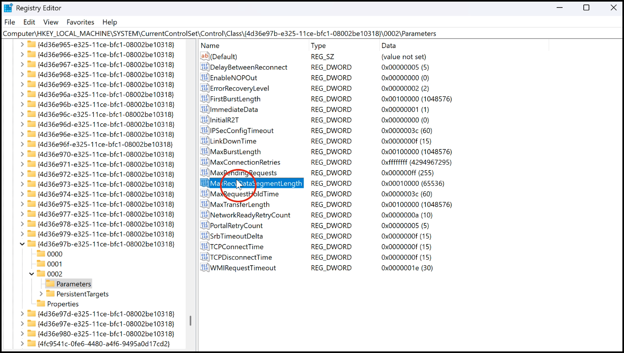Click the folder icon for PersistentTargets

click(50, 294)
